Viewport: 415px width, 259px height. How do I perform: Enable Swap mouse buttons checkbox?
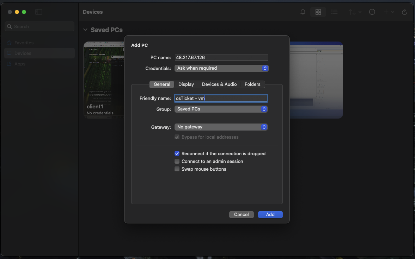(177, 169)
